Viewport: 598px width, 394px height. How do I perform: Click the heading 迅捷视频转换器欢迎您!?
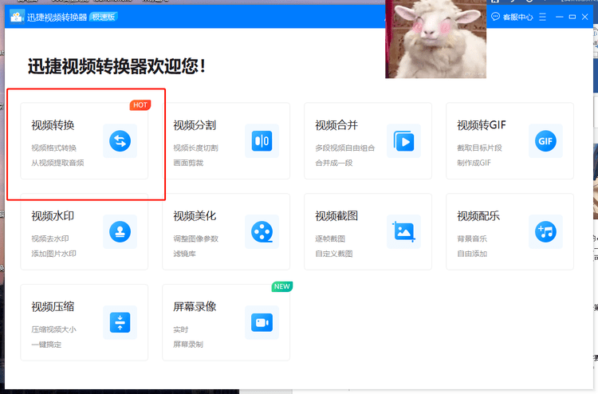116,66
